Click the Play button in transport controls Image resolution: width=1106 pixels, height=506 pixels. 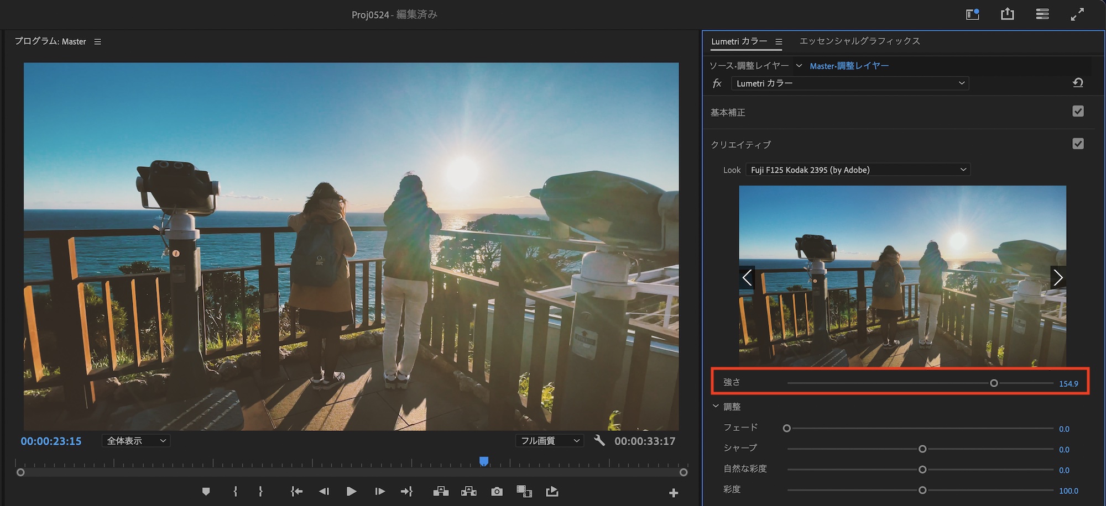351,491
